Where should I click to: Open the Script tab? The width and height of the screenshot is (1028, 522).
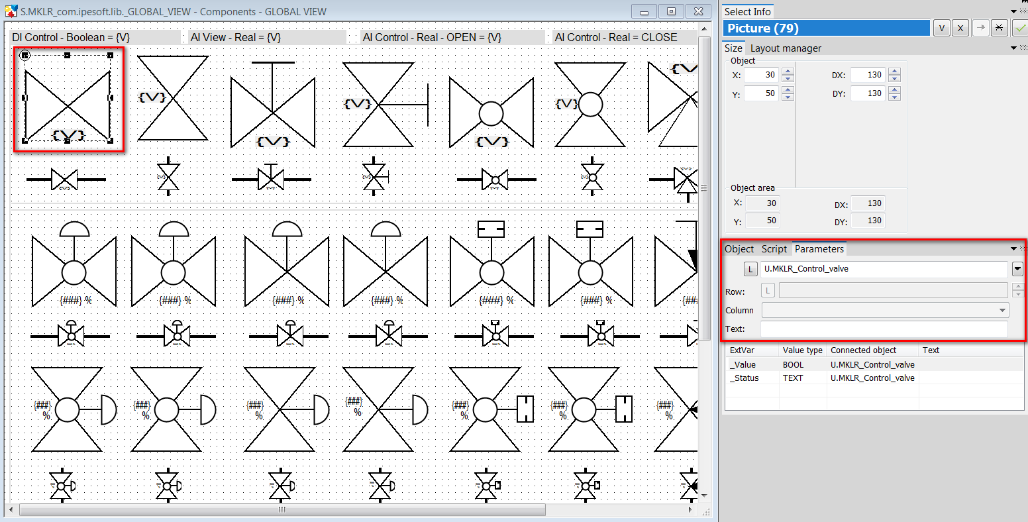click(x=774, y=249)
